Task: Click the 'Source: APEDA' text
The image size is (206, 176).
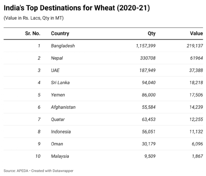Action: coord(15,171)
